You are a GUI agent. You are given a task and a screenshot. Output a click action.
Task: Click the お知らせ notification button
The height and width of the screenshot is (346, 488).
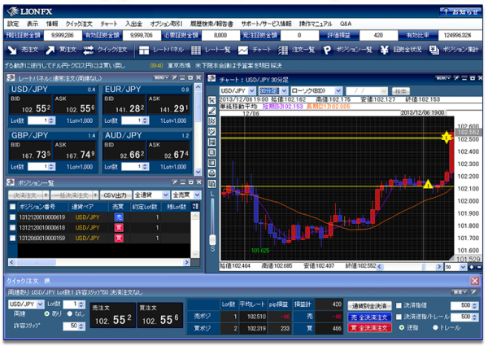[460, 12]
